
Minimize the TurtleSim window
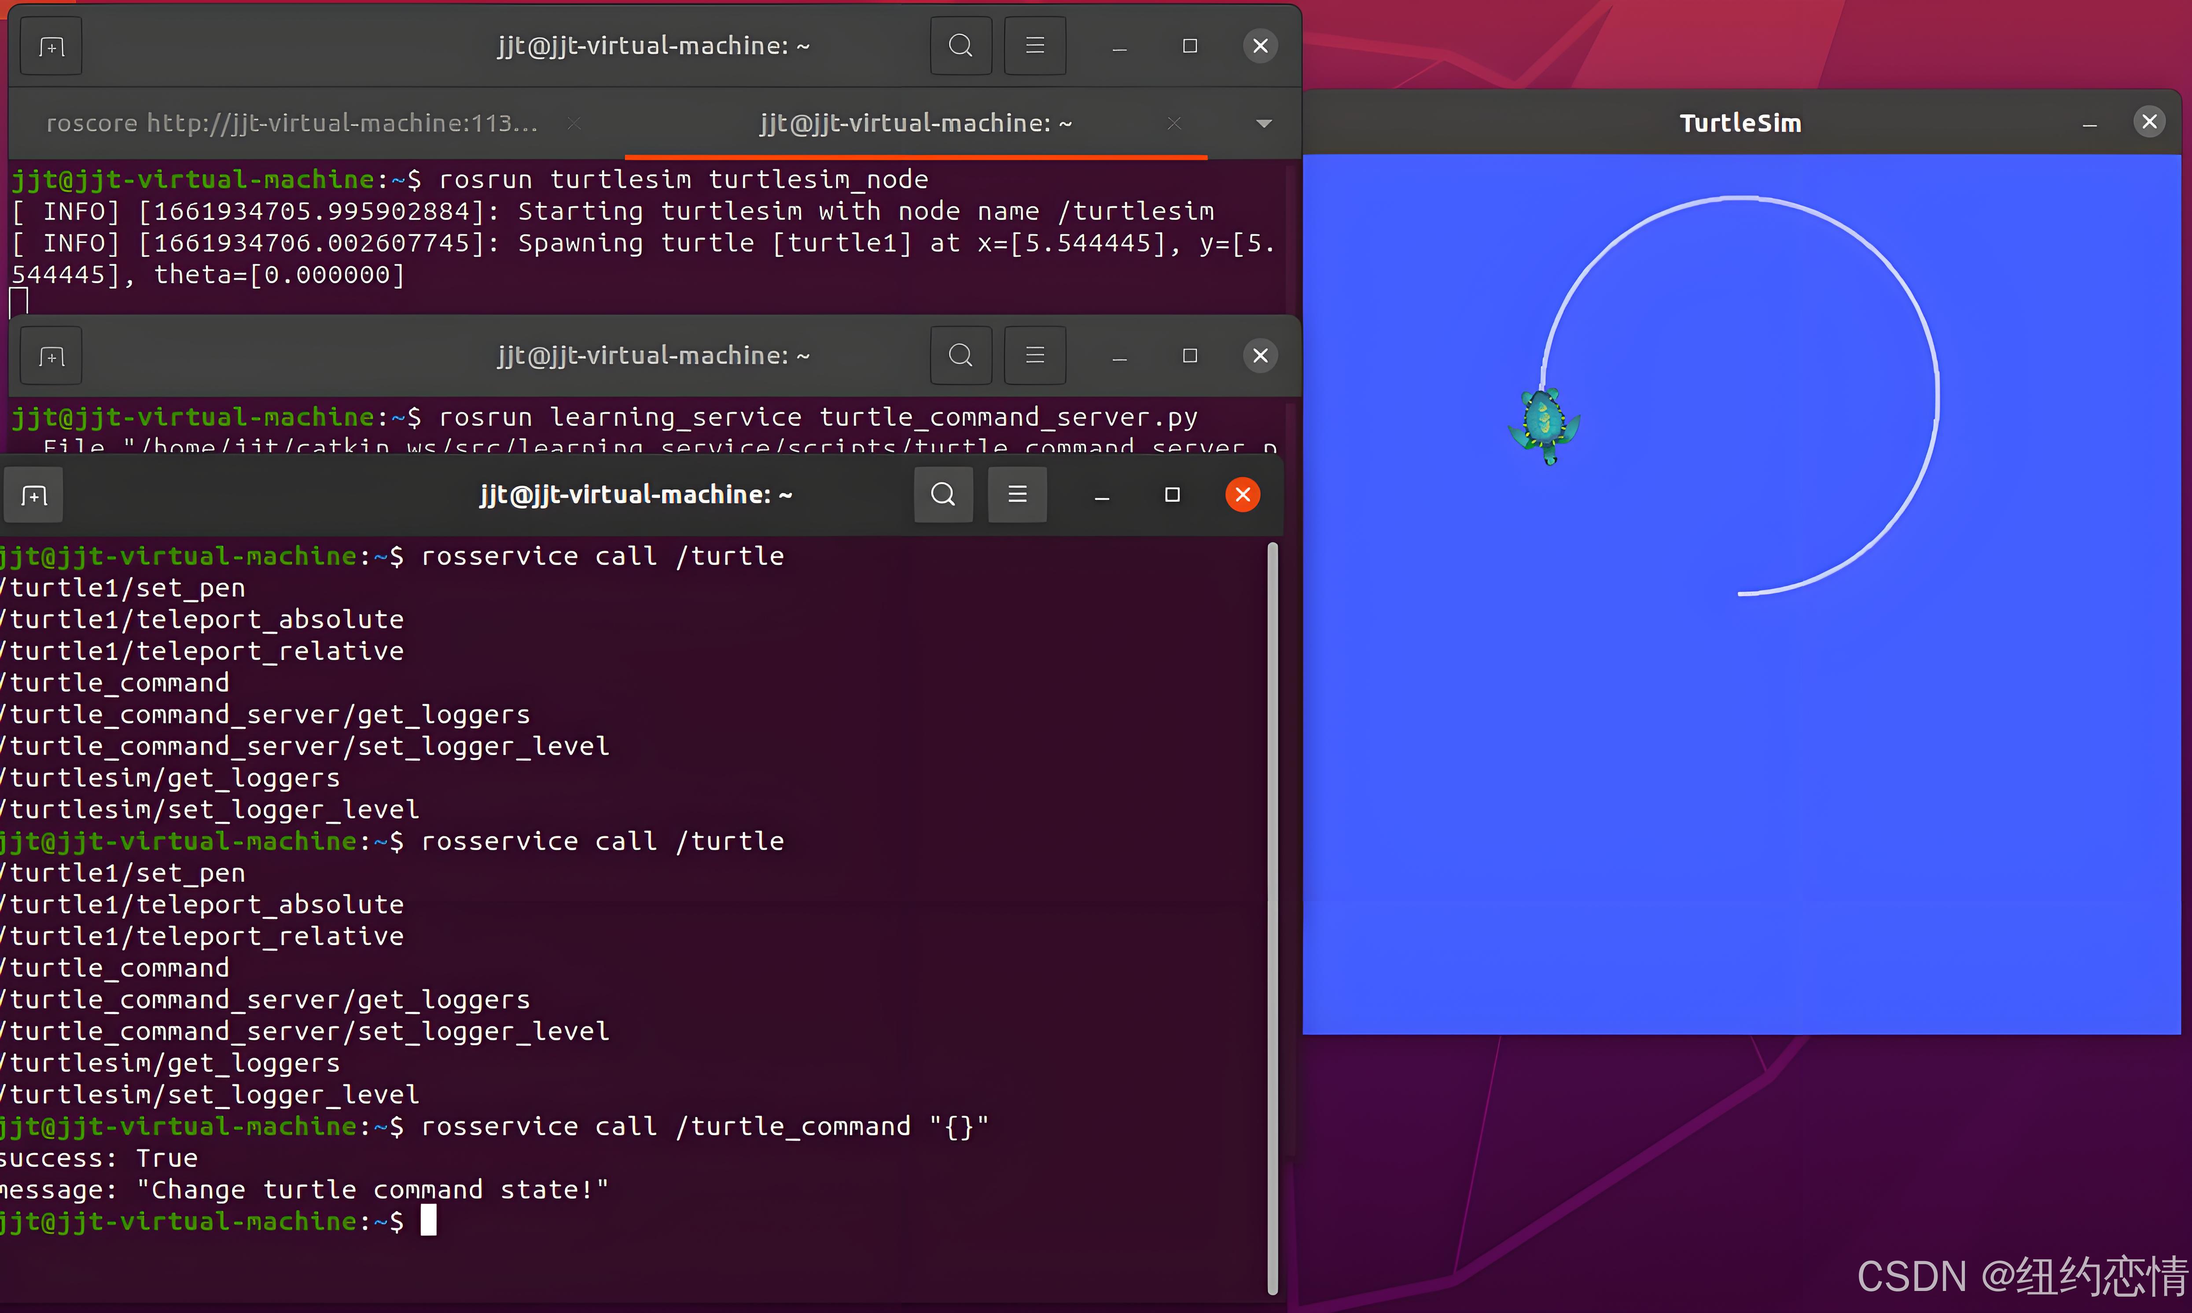(x=2089, y=124)
